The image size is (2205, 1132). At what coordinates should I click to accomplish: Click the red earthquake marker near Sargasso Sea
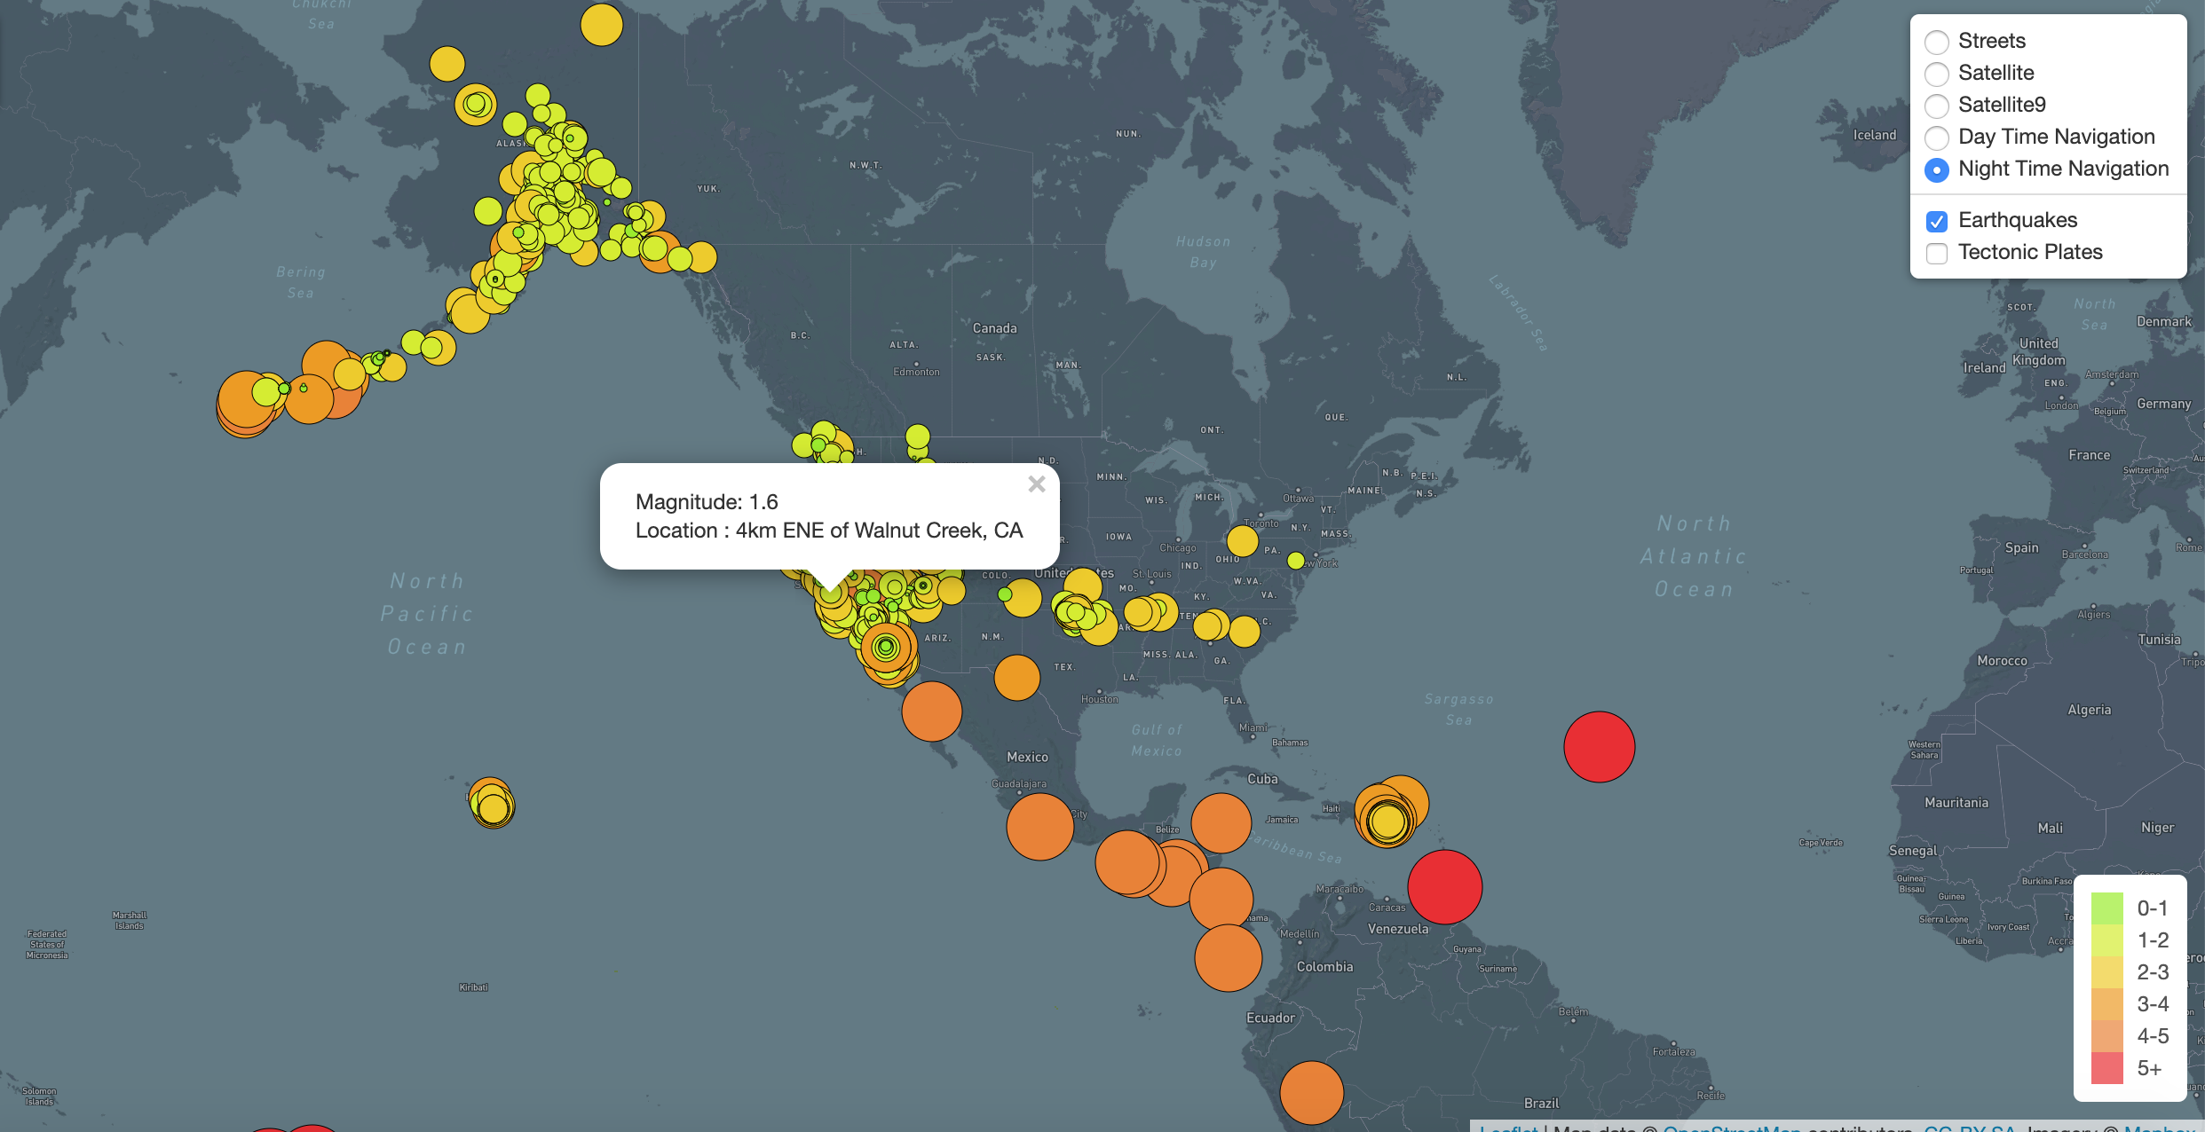[1599, 747]
